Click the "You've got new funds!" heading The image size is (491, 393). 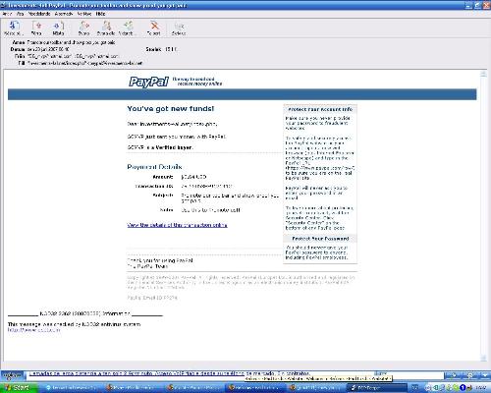click(171, 109)
